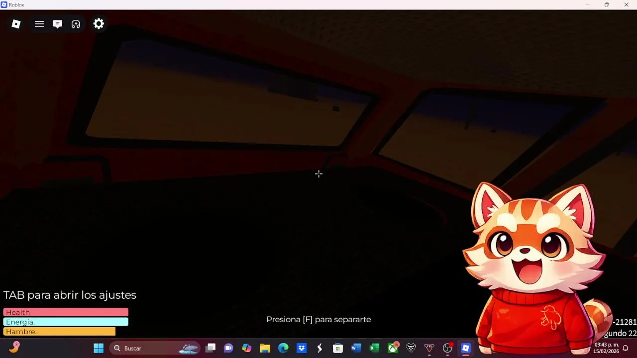Open the red triangle taskbar app
Screen dimensions: 637x358
[429, 348]
